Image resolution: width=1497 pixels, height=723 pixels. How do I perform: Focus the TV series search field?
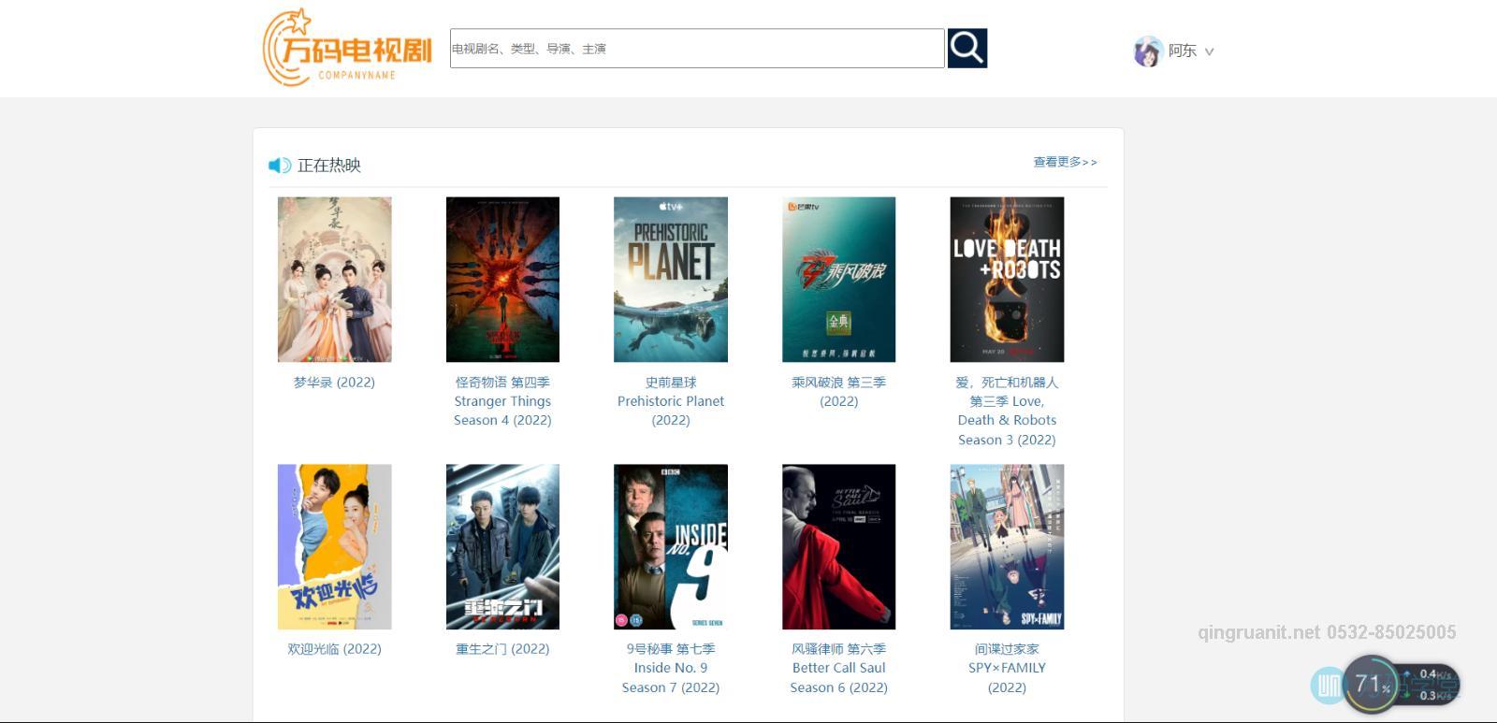(697, 48)
